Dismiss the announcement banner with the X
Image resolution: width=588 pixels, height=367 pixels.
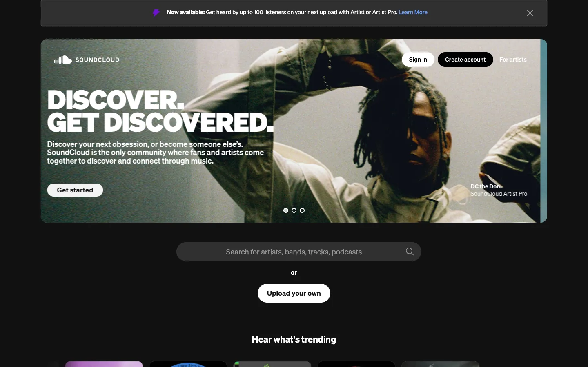click(x=530, y=13)
